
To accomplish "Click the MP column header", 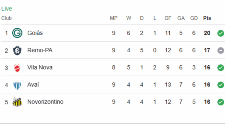I will pos(114,18).
